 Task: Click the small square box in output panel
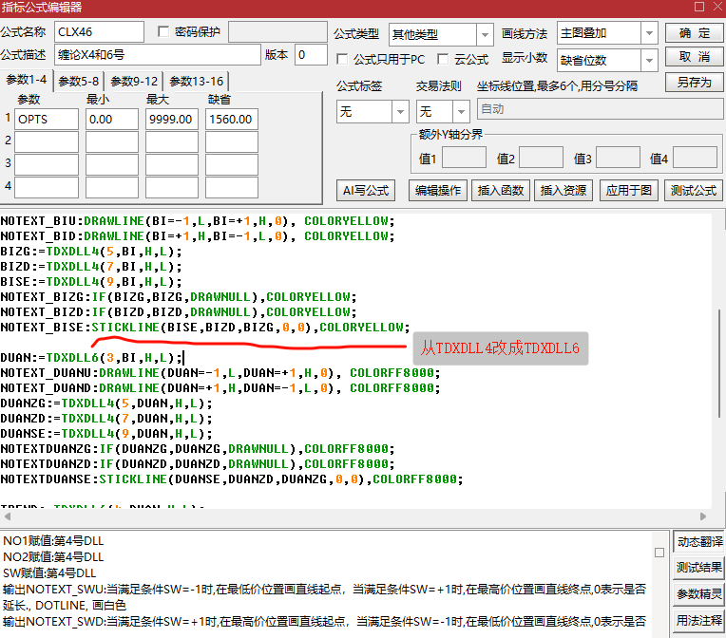659,553
